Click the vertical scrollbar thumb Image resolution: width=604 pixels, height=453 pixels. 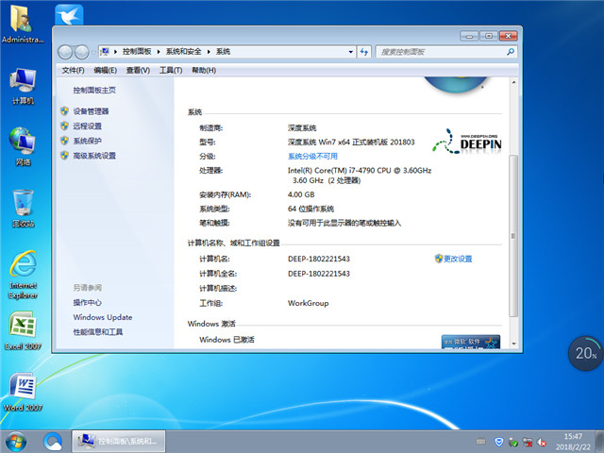pyautogui.click(x=513, y=236)
